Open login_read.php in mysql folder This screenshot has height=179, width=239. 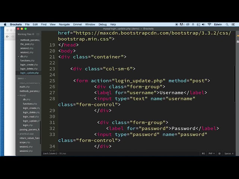31,117
